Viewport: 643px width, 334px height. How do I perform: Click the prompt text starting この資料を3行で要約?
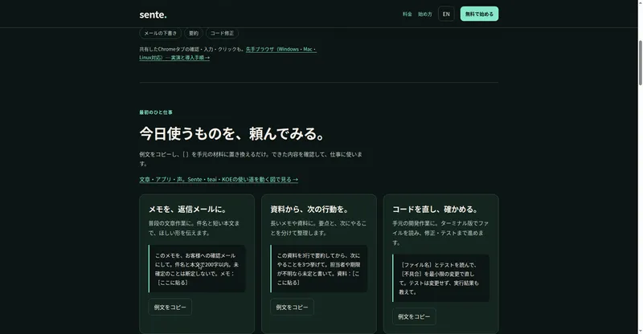point(318,269)
